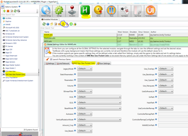Open the HLSL dropdown
188x136 pixels.
(99, 97)
